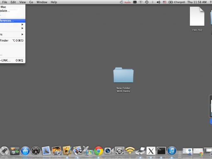Open the Time Machine menu bar icon
Viewport: 212px width, 159px height.
[147, 2]
